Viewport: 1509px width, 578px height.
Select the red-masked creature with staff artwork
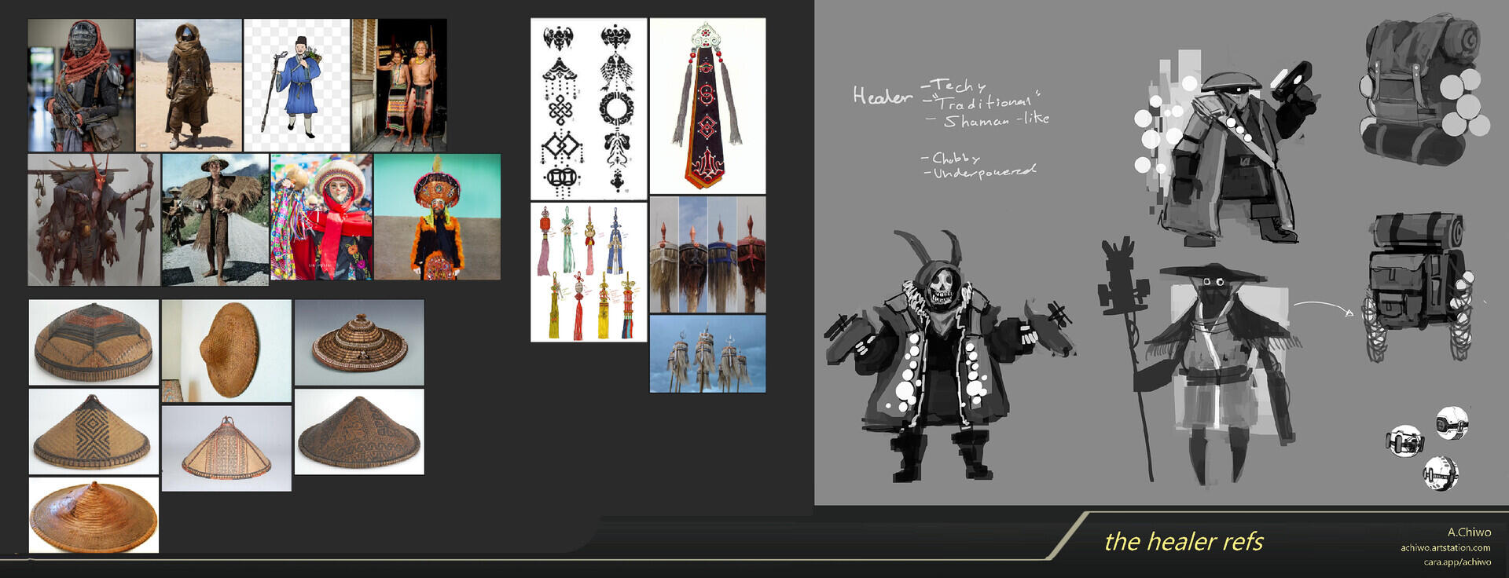(94, 220)
